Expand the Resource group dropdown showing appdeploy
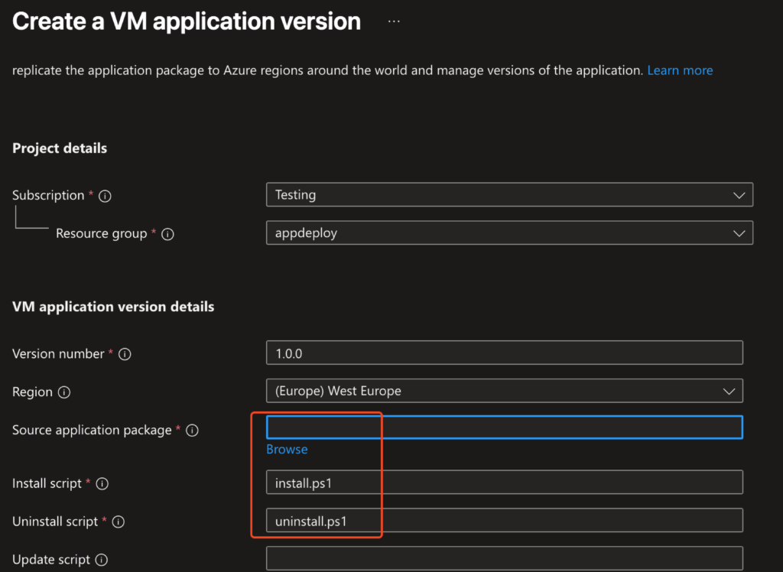Image resolution: width=783 pixels, height=572 pixels. coord(509,233)
